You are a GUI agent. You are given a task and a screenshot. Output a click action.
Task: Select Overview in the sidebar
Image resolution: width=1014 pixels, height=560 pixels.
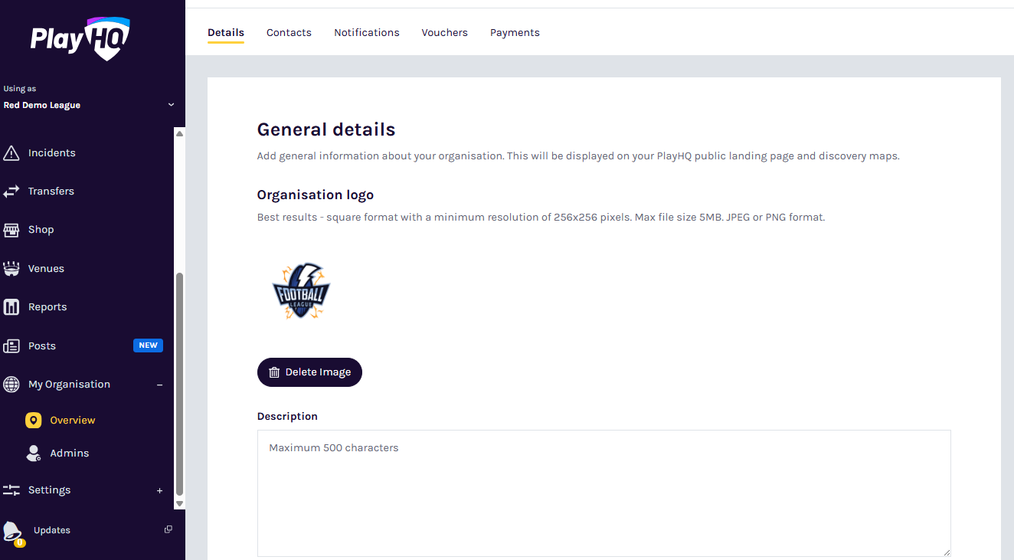point(72,421)
